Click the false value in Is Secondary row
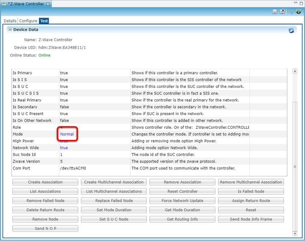Image resolution: width=305 pixels, height=241 pixels. point(64,107)
